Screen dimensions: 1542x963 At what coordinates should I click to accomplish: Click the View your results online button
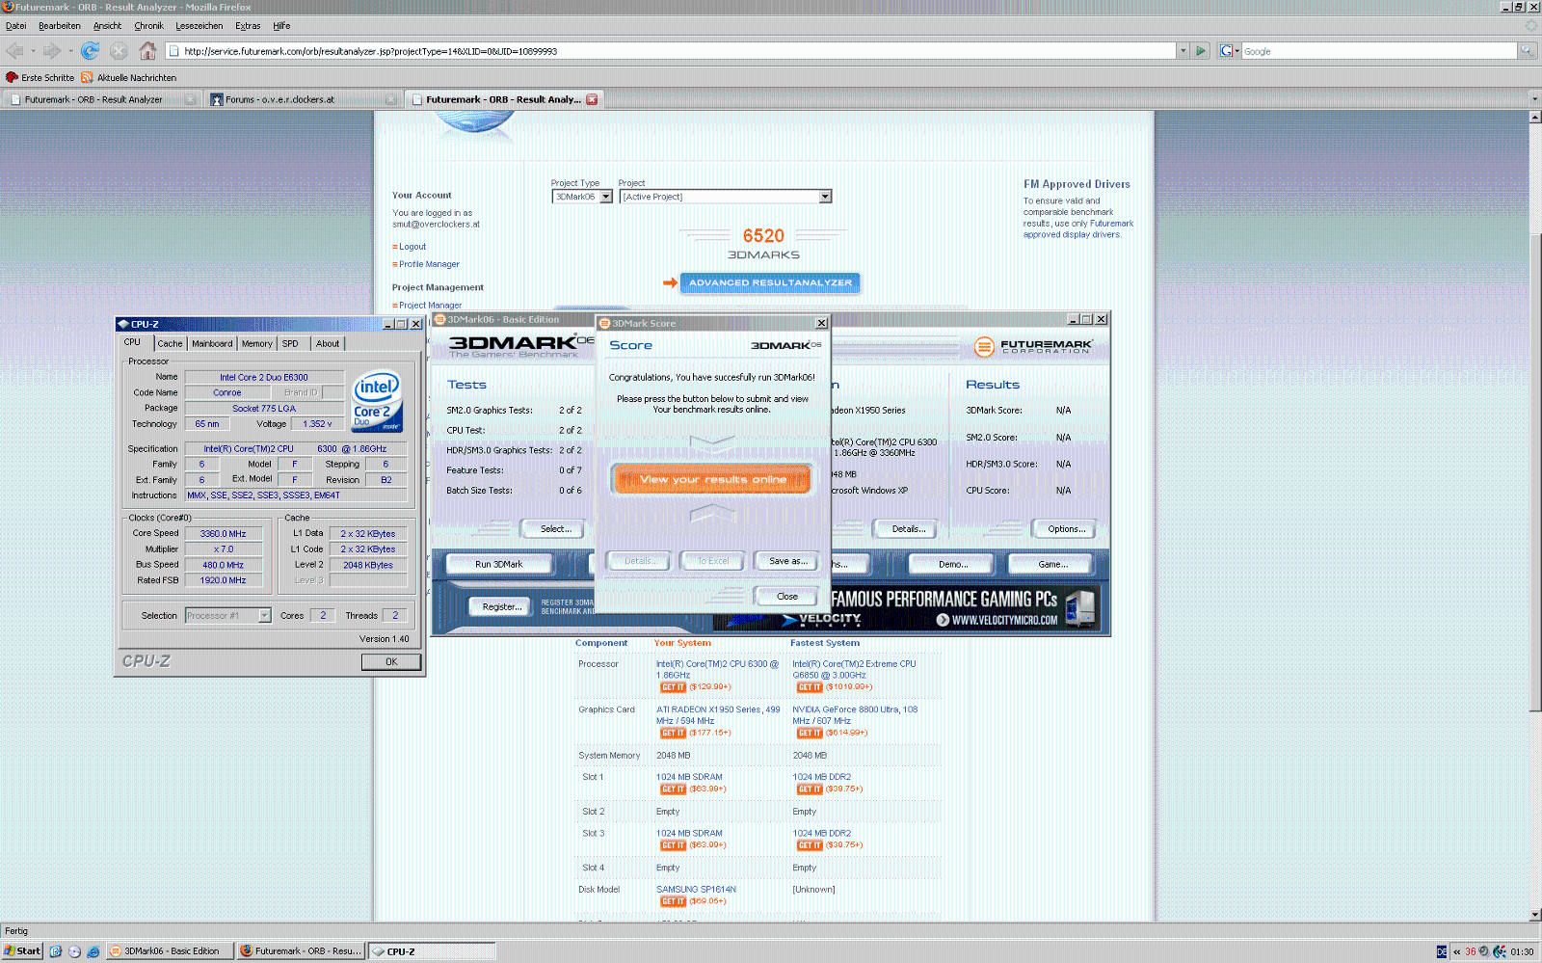point(712,479)
